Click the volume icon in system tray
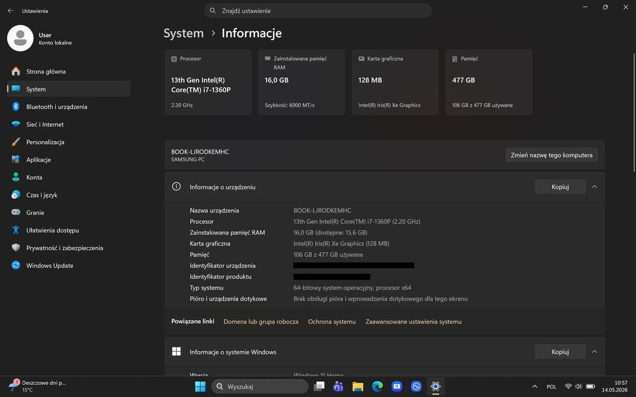Image resolution: width=636 pixels, height=397 pixels. point(578,386)
